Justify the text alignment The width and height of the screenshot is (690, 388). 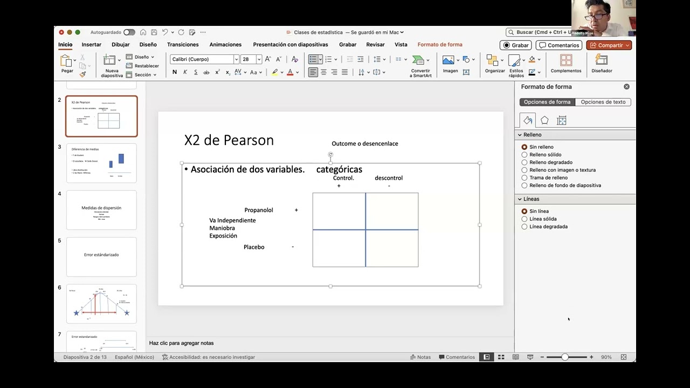345,72
